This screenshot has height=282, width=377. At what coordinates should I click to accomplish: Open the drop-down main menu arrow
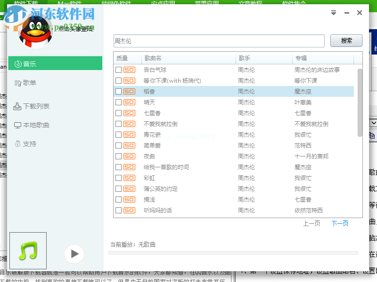click(334, 13)
